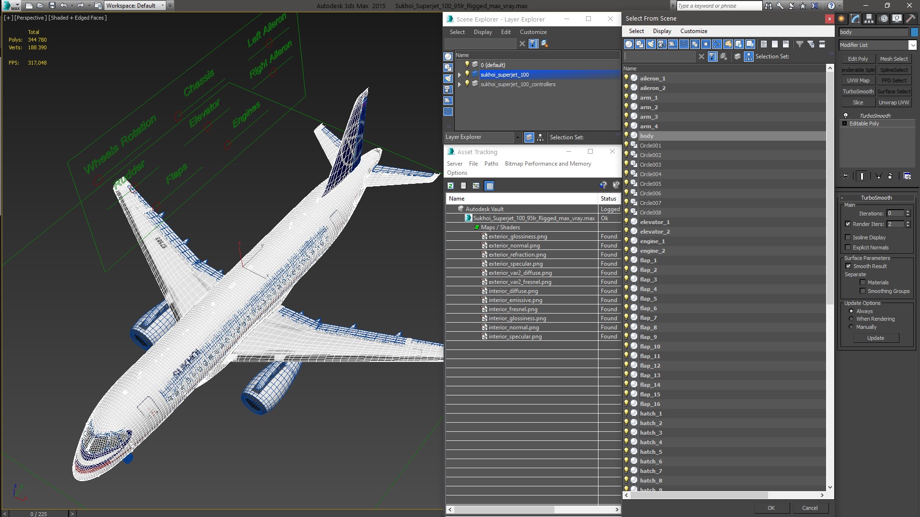Select the When Rendering update option
The height and width of the screenshot is (517, 920).
tap(851, 319)
